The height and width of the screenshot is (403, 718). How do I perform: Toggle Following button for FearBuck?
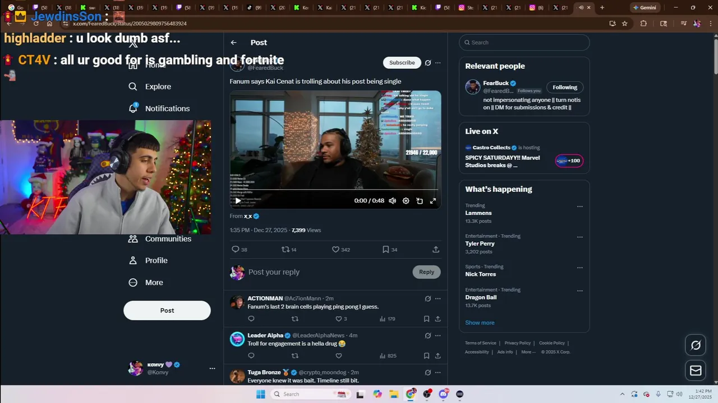tap(565, 87)
